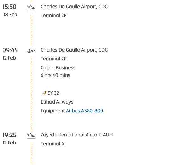Click the 12 Feb date under 19:25
This screenshot has width=182, height=165.
[x=9, y=143]
